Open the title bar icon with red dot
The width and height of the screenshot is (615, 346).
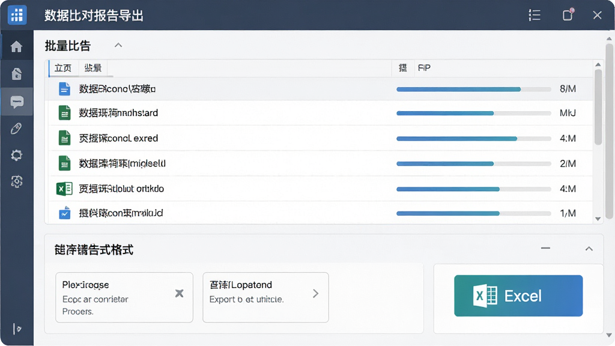(x=568, y=14)
